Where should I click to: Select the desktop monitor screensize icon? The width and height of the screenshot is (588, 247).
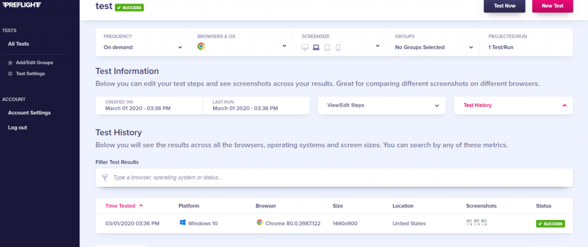(x=305, y=48)
